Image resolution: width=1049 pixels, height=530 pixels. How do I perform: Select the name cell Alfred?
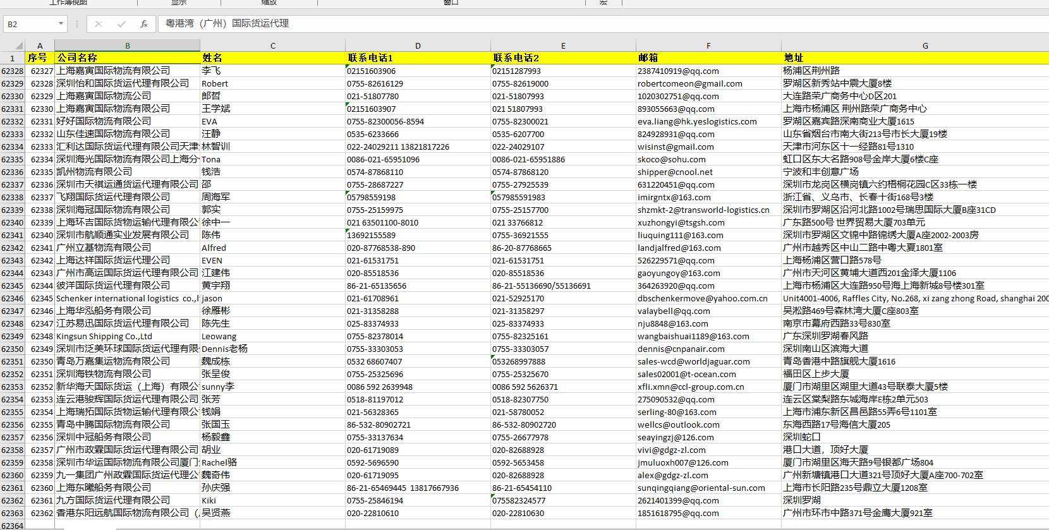pos(272,248)
